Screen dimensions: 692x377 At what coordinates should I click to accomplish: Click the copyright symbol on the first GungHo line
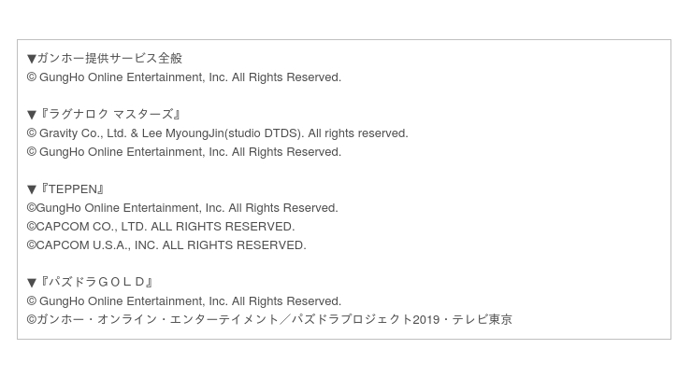tap(32, 77)
